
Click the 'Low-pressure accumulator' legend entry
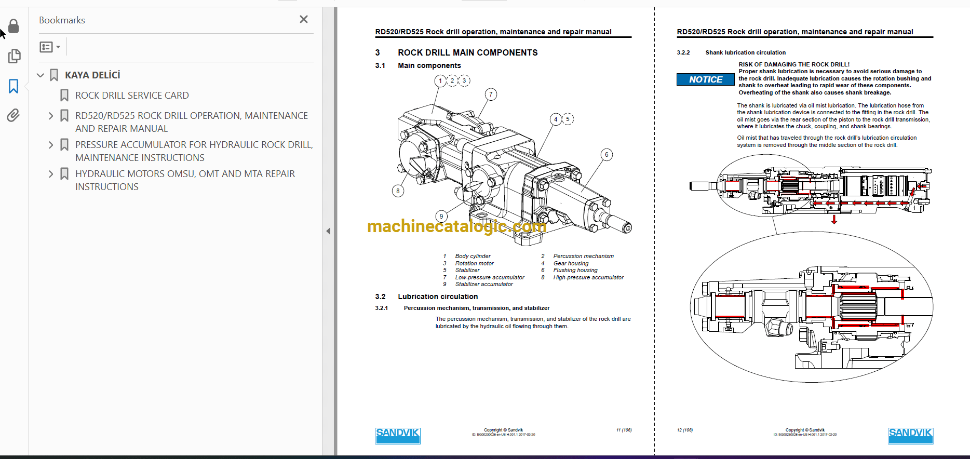[x=490, y=277]
